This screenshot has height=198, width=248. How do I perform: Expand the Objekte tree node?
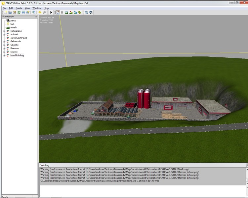(4, 45)
